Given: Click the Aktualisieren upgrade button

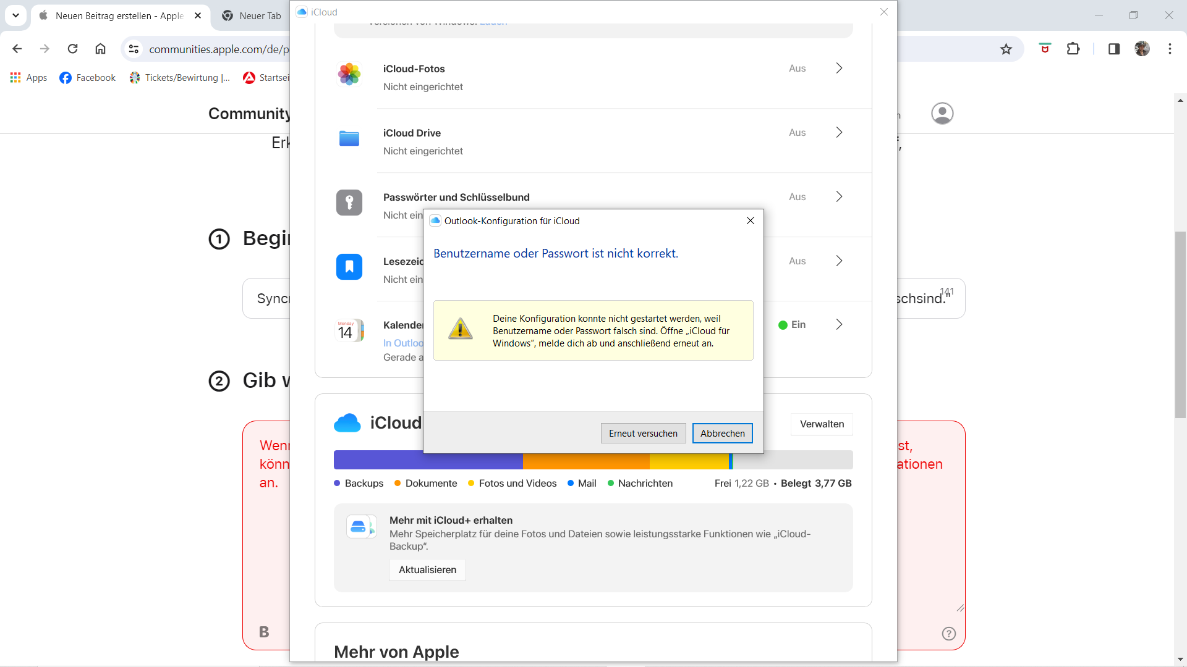Looking at the screenshot, I should (x=427, y=570).
